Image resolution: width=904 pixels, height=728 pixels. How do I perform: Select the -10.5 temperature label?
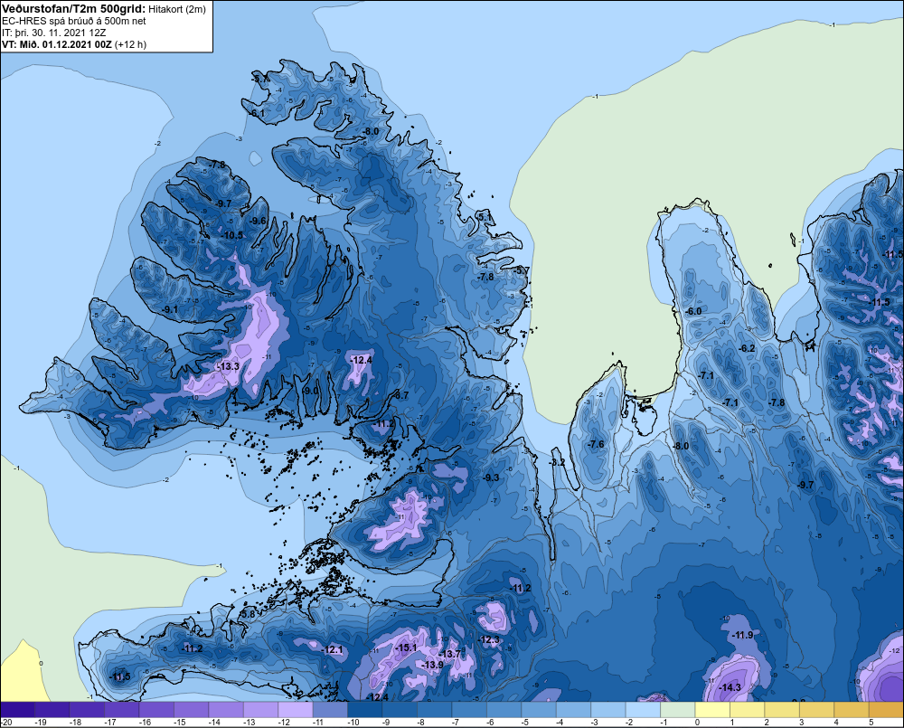click(x=232, y=235)
